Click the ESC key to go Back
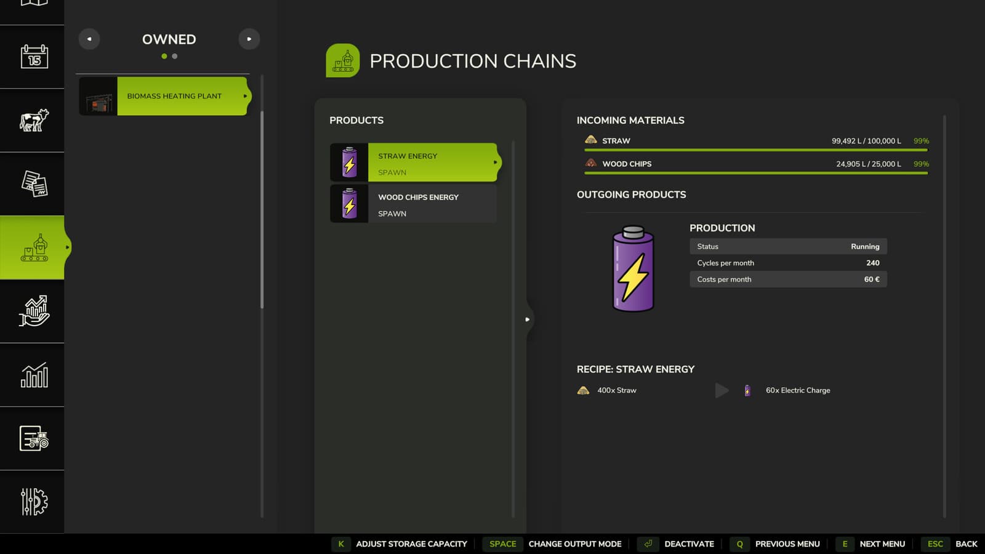985x554 pixels. pyautogui.click(x=935, y=544)
